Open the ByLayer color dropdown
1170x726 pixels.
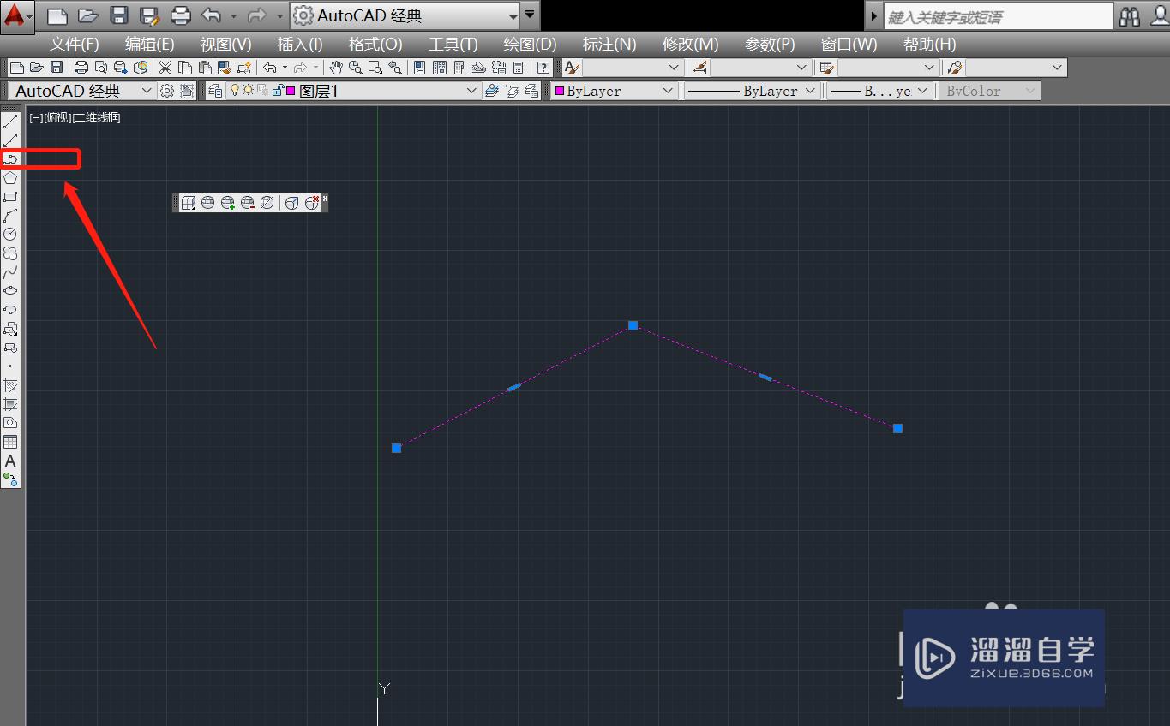click(x=615, y=91)
